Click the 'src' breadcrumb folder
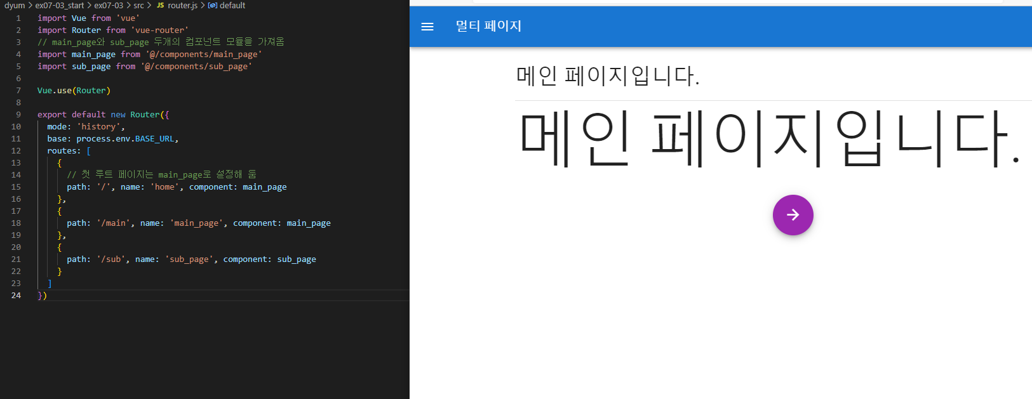The image size is (1032, 399). pyautogui.click(x=138, y=5)
